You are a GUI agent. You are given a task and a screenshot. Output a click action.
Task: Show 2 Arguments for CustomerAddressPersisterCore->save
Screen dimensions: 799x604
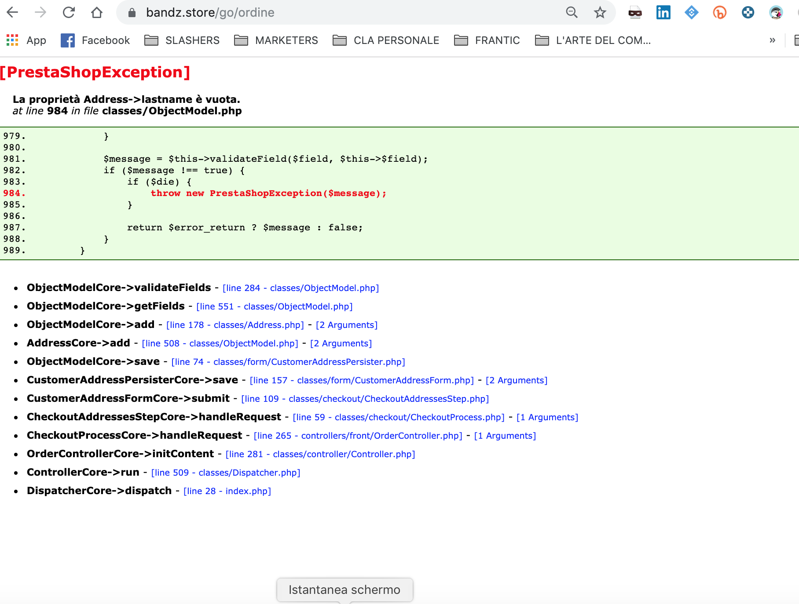[517, 380]
